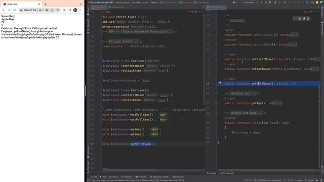Open the browser tab search chevron
Viewport: 324px width, 182px height.
(x=80, y=4)
